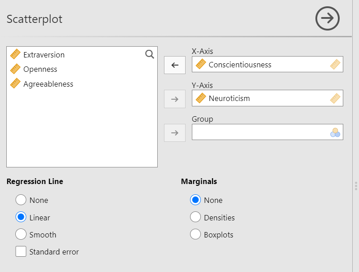359x272 pixels.
Task: Click Neuroticism in the Y-Axis box
Action: pyautogui.click(x=229, y=98)
